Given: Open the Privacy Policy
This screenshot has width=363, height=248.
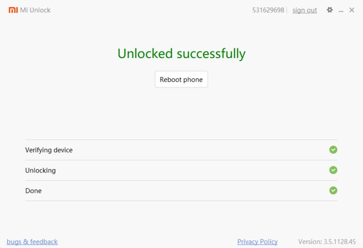Looking at the screenshot, I should coord(257,242).
